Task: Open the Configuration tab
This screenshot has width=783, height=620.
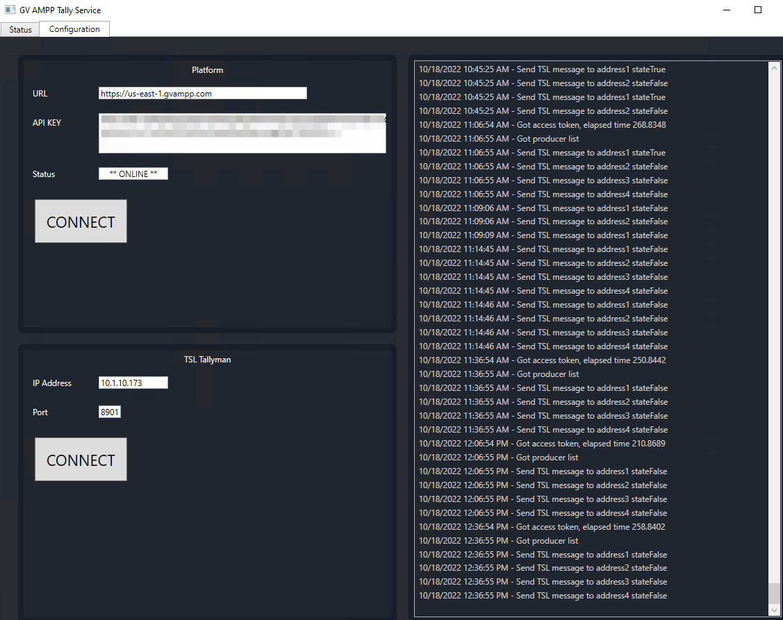Action: [x=74, y=29]
